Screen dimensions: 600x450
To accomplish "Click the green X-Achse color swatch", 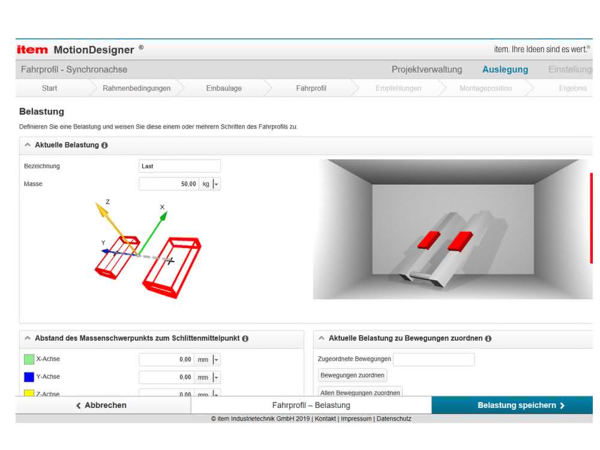I will pyautogui.click(x=29, y=359).
